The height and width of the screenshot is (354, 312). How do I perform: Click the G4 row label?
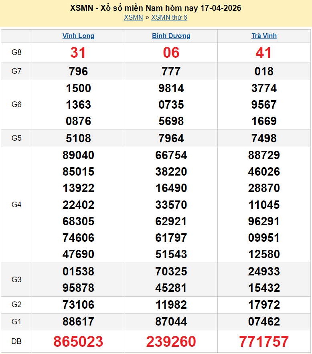click(x=16, y=204)
